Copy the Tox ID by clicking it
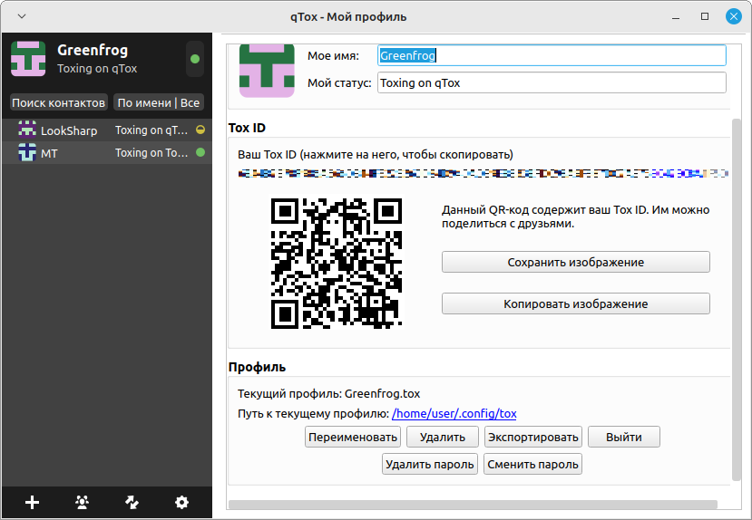Image resolution: width=752 pixels, height=520 pixels. 483,173
